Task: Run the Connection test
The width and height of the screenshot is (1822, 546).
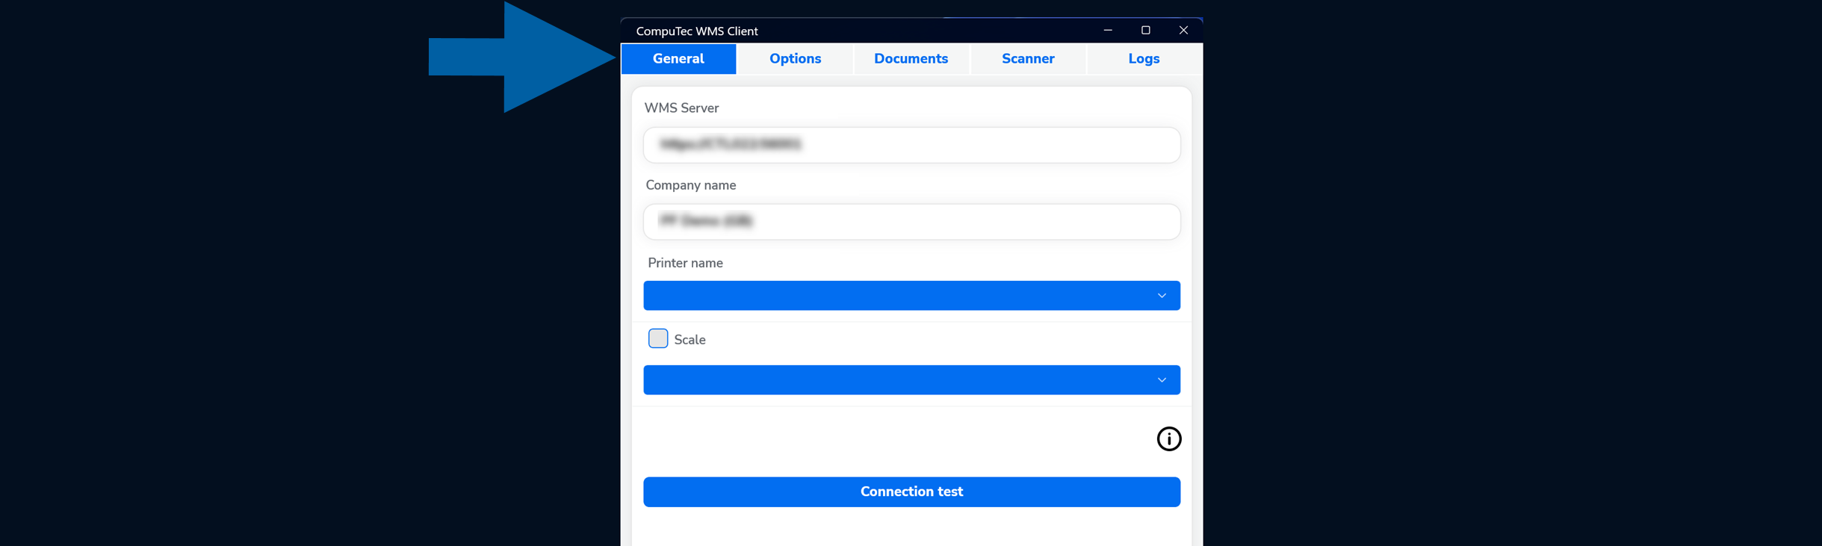Action: point(911,492)
